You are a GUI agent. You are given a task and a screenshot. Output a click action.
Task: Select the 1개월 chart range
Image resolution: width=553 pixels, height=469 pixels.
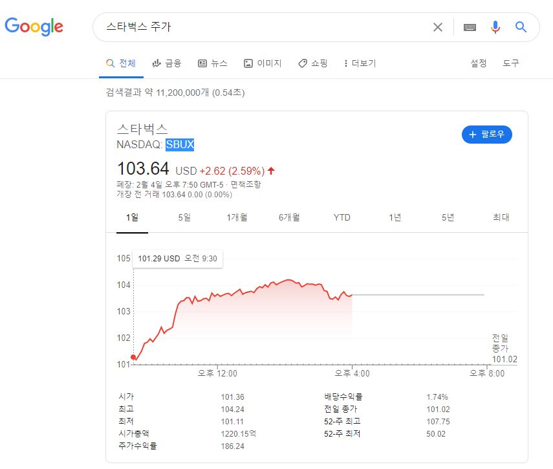tap(237, 217)
